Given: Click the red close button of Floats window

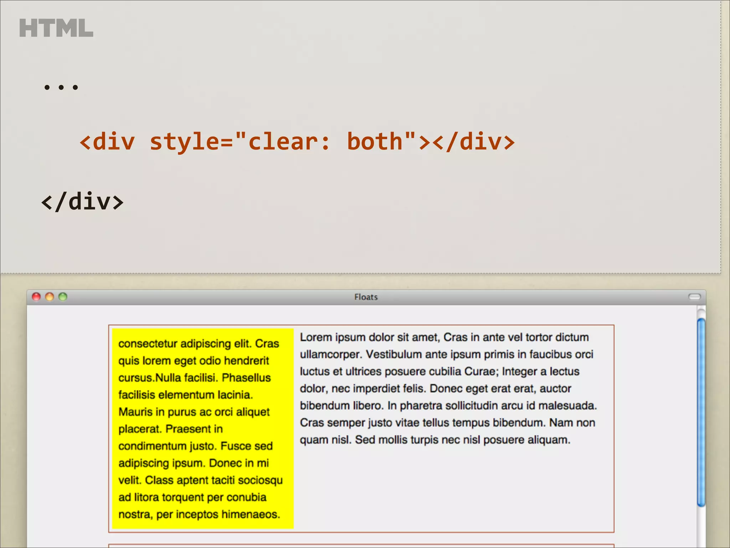Looking at the screenshot, I should pos(36,297).
